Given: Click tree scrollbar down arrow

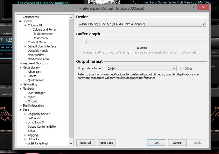Looking at the screenshot, I should (71, 144).
